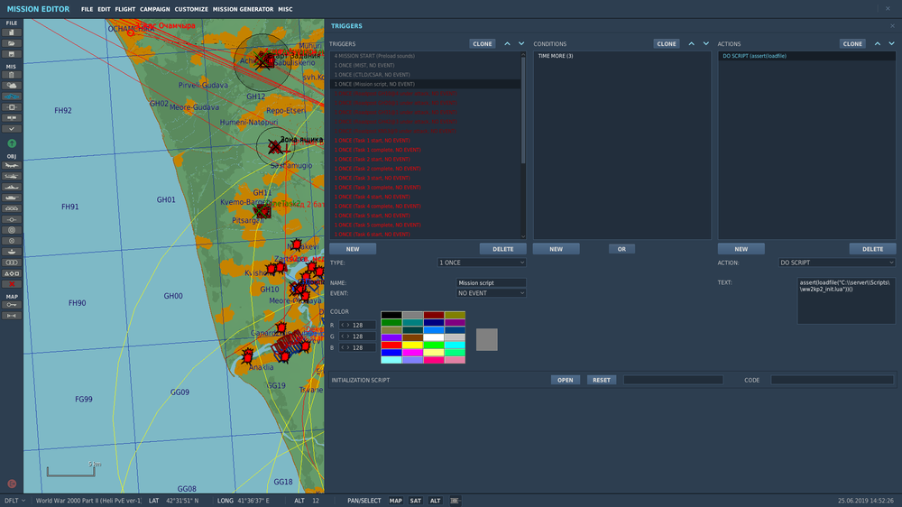Screen dimensions: 902x507
Task: Open the weather settings cloud icon
Action: tap(11, 86)
